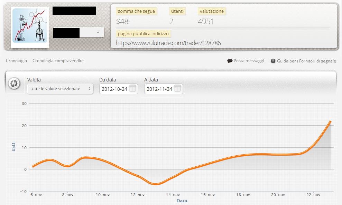Click the orange line's end point near 23. nov
Viewport: 342px width, 205px height.
[x=331, y=121]
